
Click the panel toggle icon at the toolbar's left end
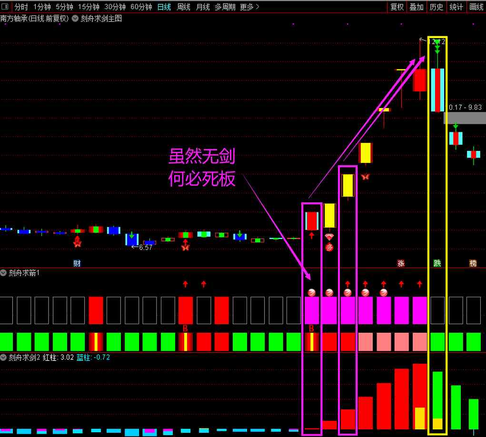(5, 7)
